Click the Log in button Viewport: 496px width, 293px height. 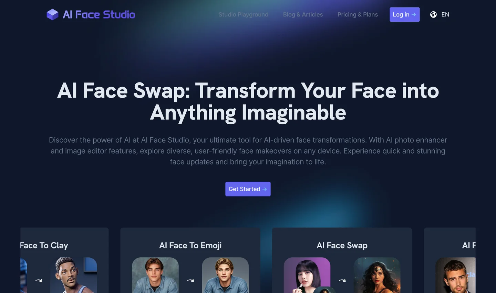tap(404, 14)
